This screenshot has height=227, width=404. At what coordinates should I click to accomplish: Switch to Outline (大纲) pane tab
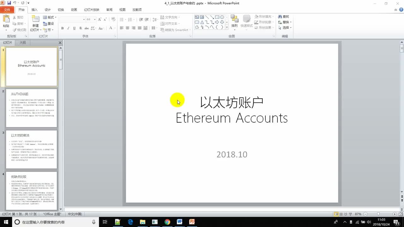click(23, 43)
